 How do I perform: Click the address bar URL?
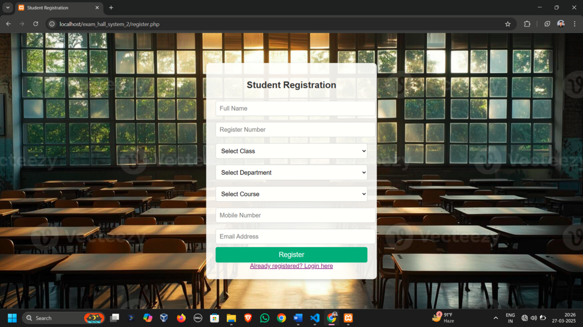coord(109,24)
